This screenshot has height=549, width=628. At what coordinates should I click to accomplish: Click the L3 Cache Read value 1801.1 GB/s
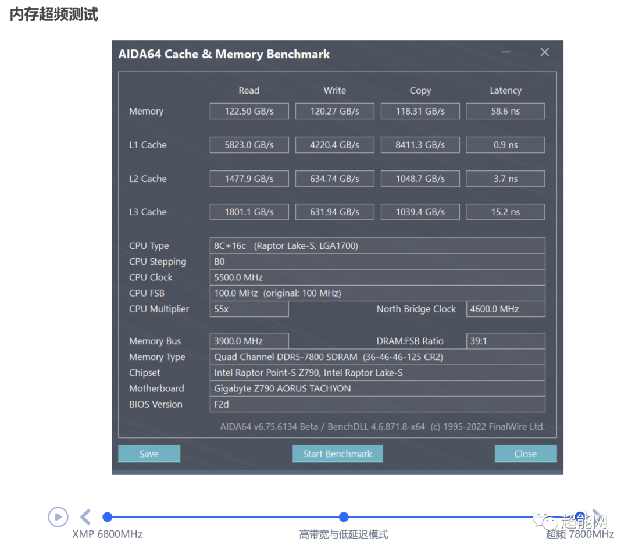(249, 212)
